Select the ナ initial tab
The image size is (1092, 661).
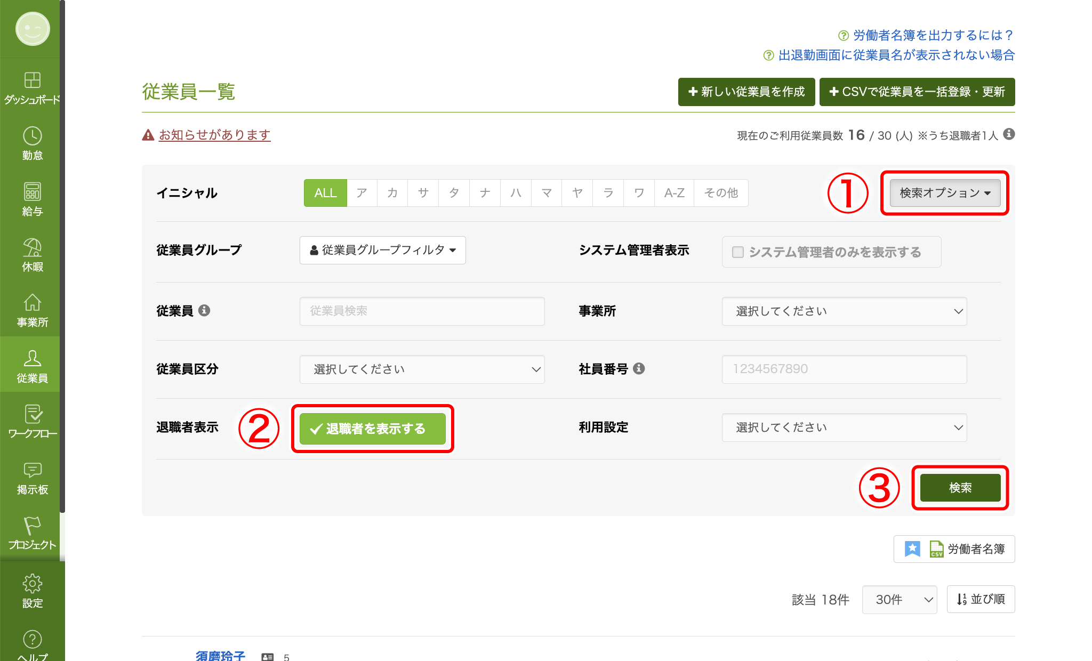coord(485,193)
